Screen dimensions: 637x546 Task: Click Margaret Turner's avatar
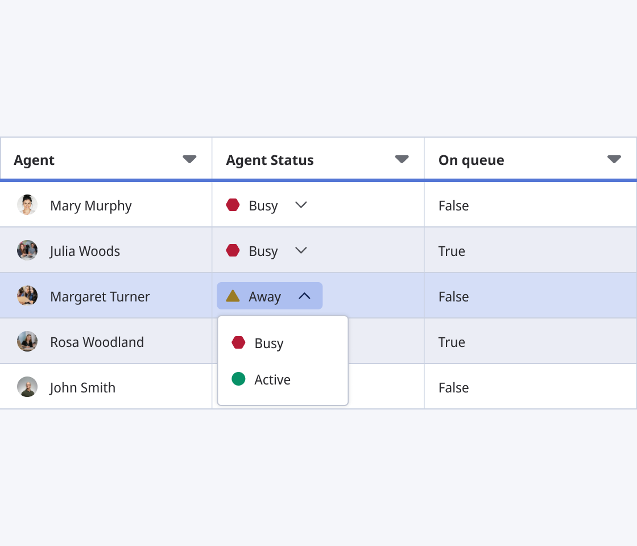point(27,296)
